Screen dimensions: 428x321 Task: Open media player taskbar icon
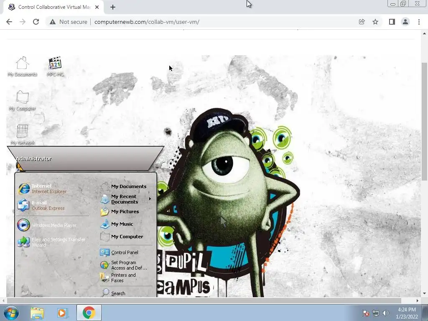(x=62, y=313)
